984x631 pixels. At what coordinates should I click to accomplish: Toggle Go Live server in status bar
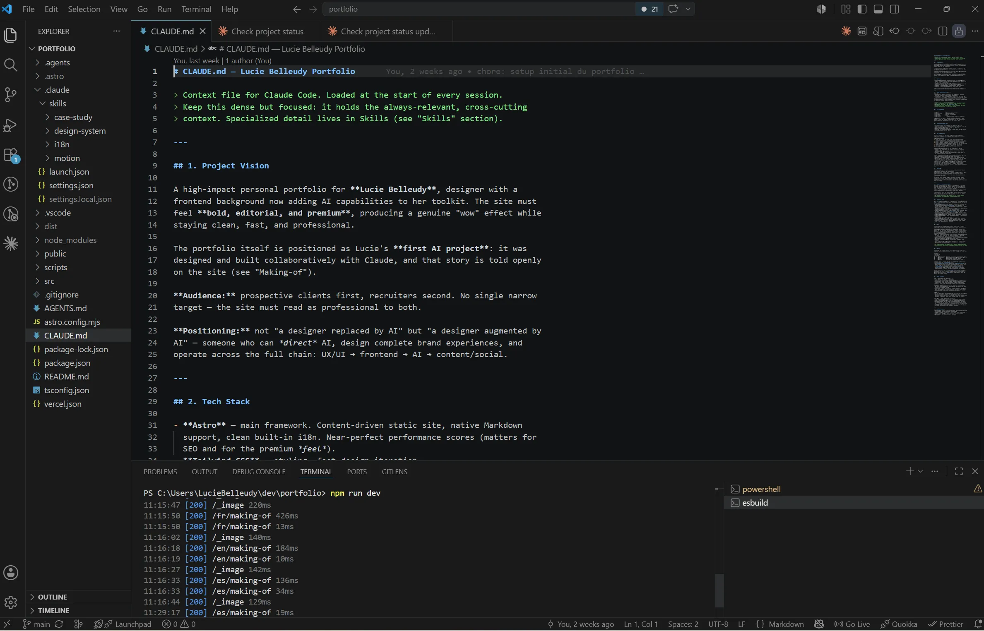pos(852,624)
